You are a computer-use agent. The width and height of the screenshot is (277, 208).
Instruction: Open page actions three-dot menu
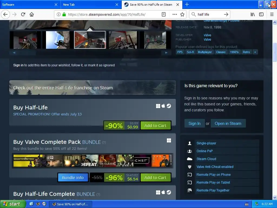[x=175, y=14]
